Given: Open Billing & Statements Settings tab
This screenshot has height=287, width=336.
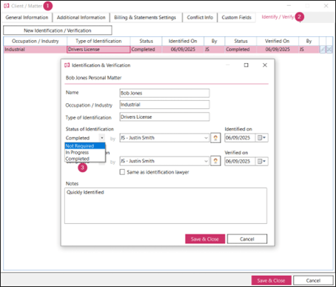Looking at the screenshot, I should click(x=145, y=18).
